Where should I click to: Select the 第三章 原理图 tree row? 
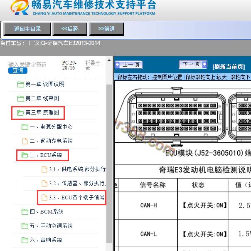(x=38, y=113)
